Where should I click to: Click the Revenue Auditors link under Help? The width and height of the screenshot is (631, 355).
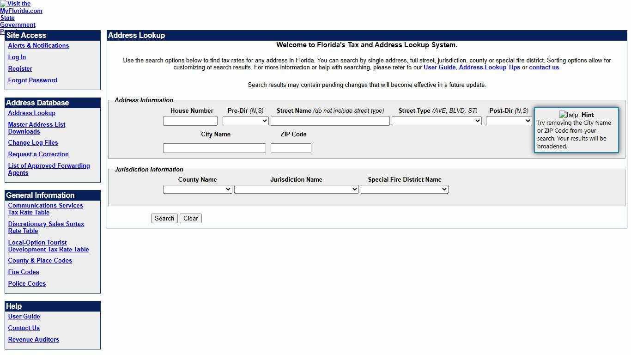pyautogui.click(x=33, y=339)
